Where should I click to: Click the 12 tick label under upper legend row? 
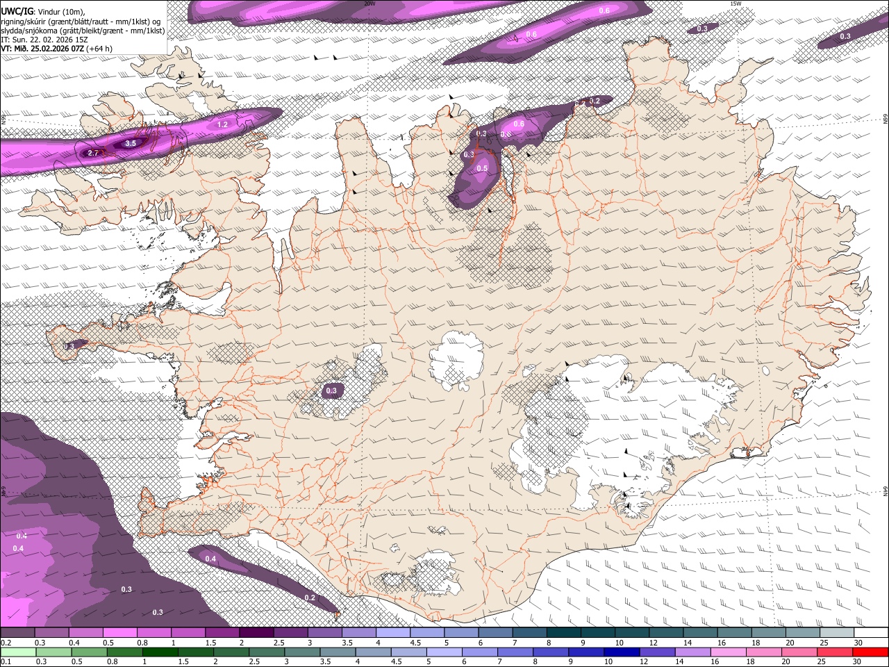tap(652, 643)
